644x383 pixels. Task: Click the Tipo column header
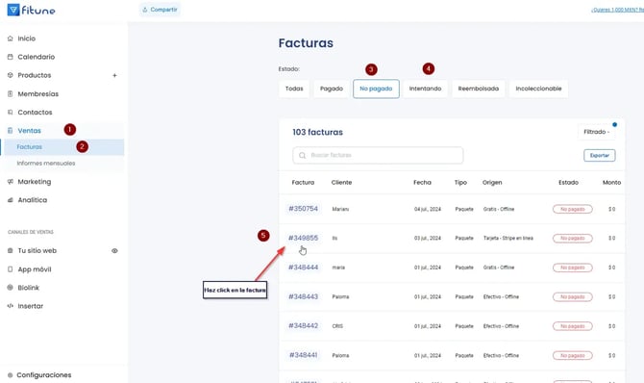(460, 182)
